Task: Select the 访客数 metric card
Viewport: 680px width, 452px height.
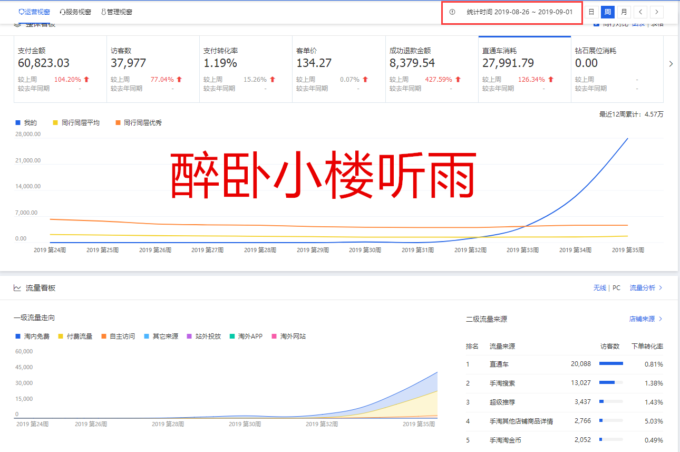Action: (x=153, y=69)
